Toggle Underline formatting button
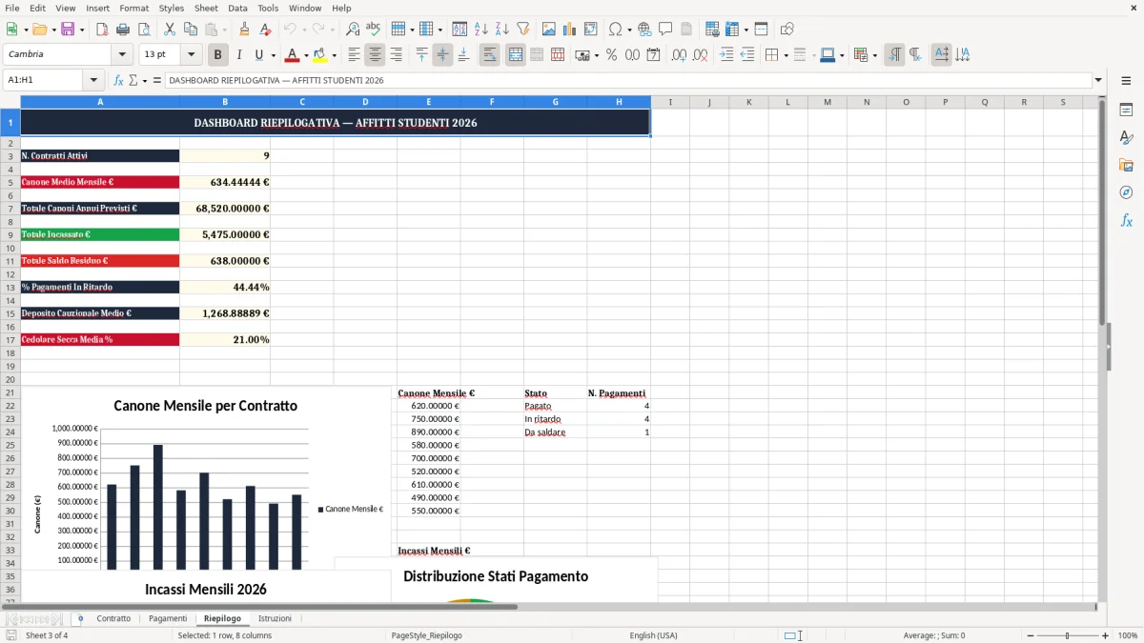Screen dimensions: 1144x643 click(259, 55)
